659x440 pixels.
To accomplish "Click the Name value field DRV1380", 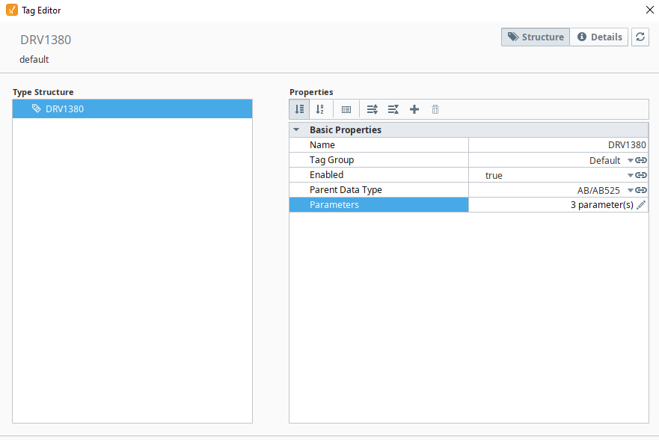I will click(559, 145).
